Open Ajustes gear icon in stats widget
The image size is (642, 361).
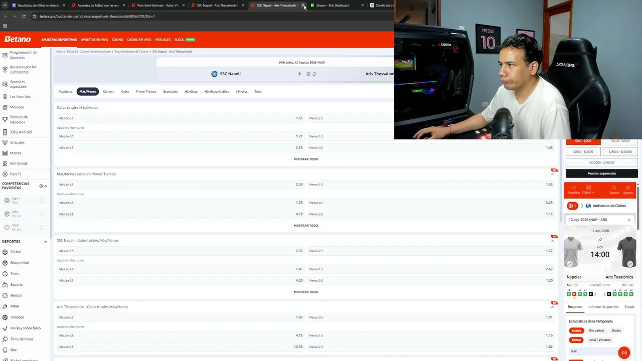click(x=628, y=188)
